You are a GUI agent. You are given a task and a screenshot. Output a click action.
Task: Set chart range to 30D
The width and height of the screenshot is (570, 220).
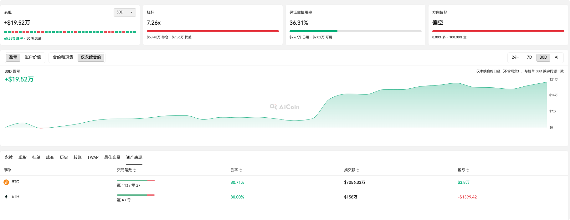click(543, 57)
